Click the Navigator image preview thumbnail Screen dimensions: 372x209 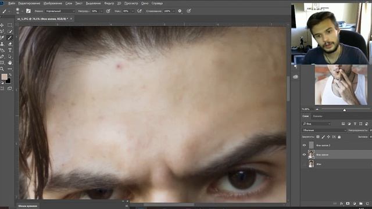point(341,85)
